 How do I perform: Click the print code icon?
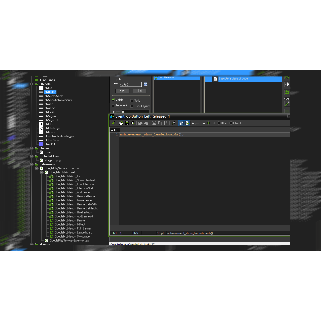[x=133, y=123]
